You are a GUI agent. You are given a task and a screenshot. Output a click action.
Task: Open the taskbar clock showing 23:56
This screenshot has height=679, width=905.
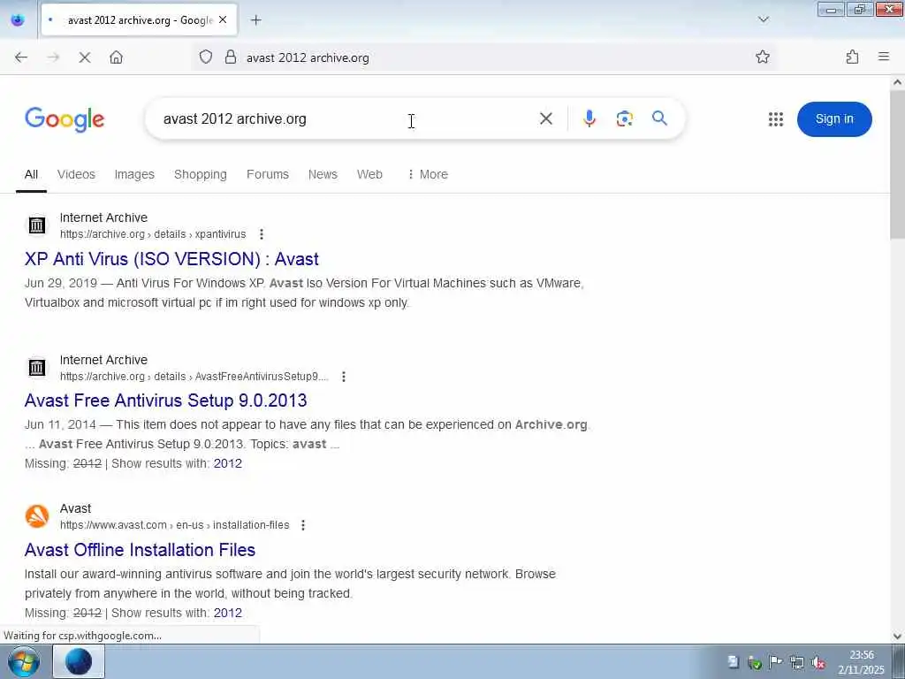coord(861,662)
